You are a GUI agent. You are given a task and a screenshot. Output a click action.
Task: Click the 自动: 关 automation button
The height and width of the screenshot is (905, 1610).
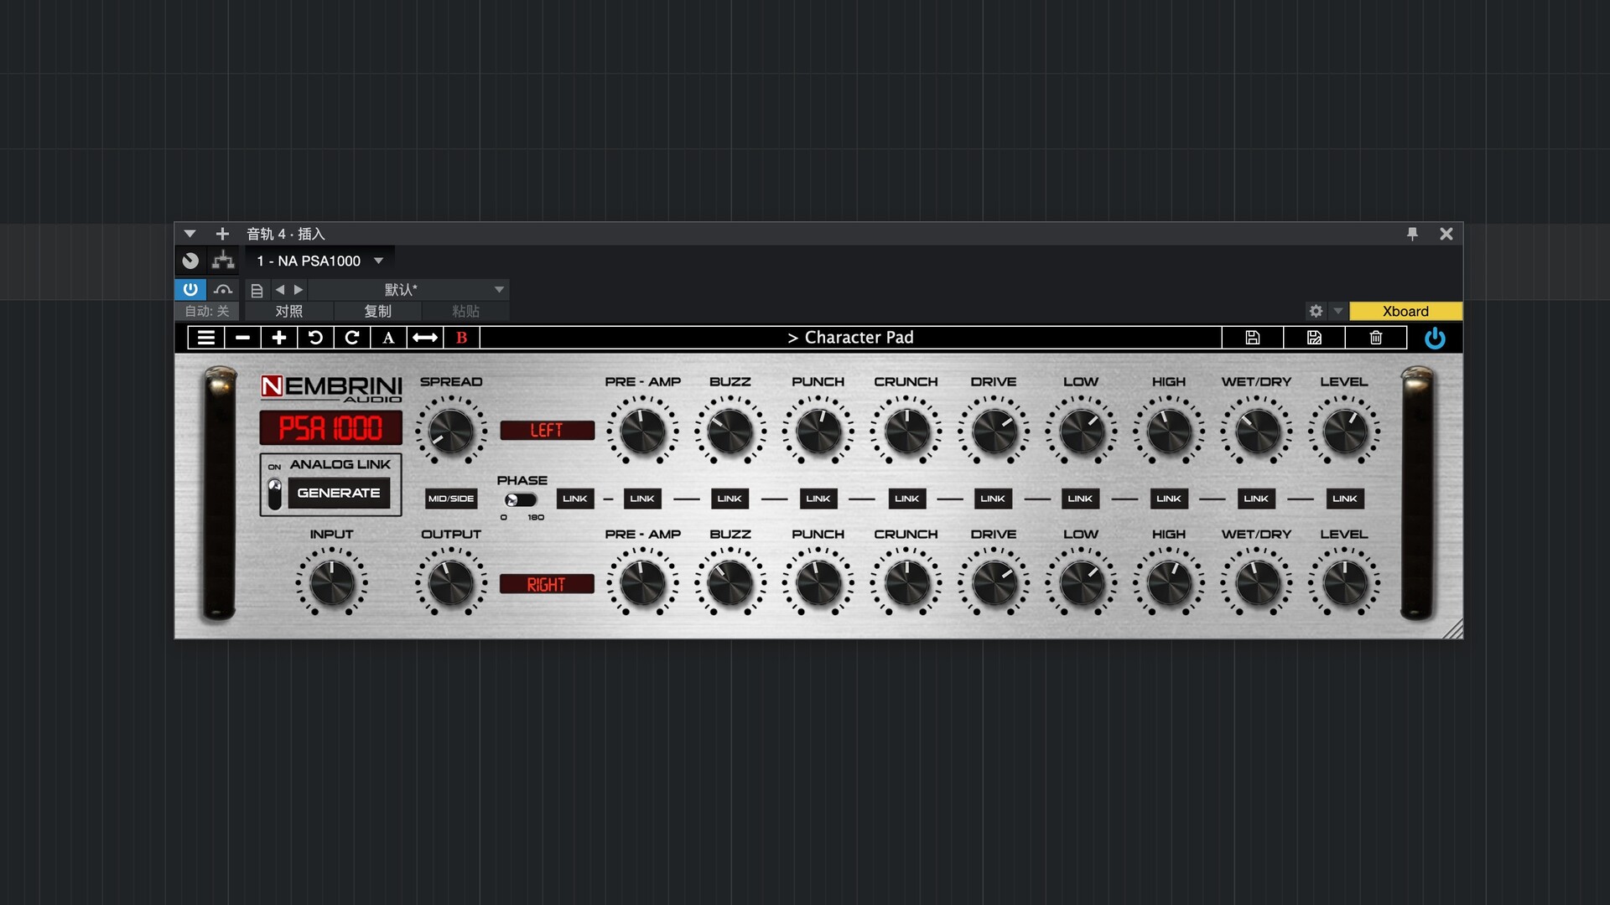[x=207, y=311]
